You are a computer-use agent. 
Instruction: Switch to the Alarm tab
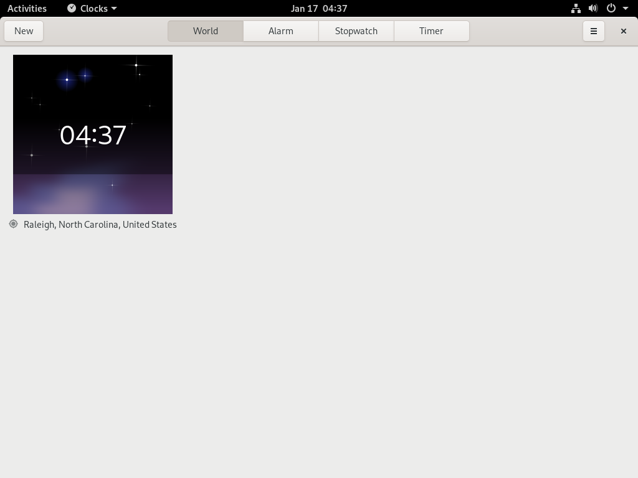pos(281,31)
